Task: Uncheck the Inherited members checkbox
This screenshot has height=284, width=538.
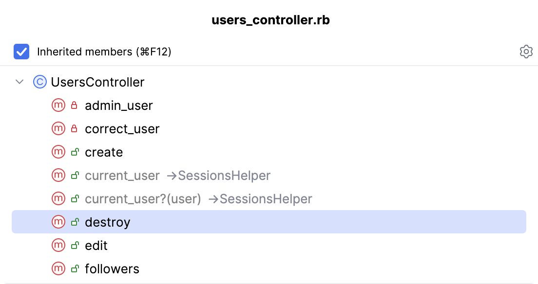Action: pyautogui.click(x=21, y=52)
